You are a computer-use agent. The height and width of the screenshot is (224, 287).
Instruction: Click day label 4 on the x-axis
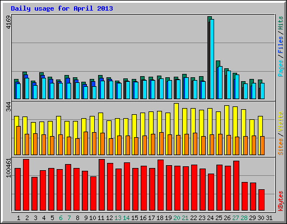[44, 218]
